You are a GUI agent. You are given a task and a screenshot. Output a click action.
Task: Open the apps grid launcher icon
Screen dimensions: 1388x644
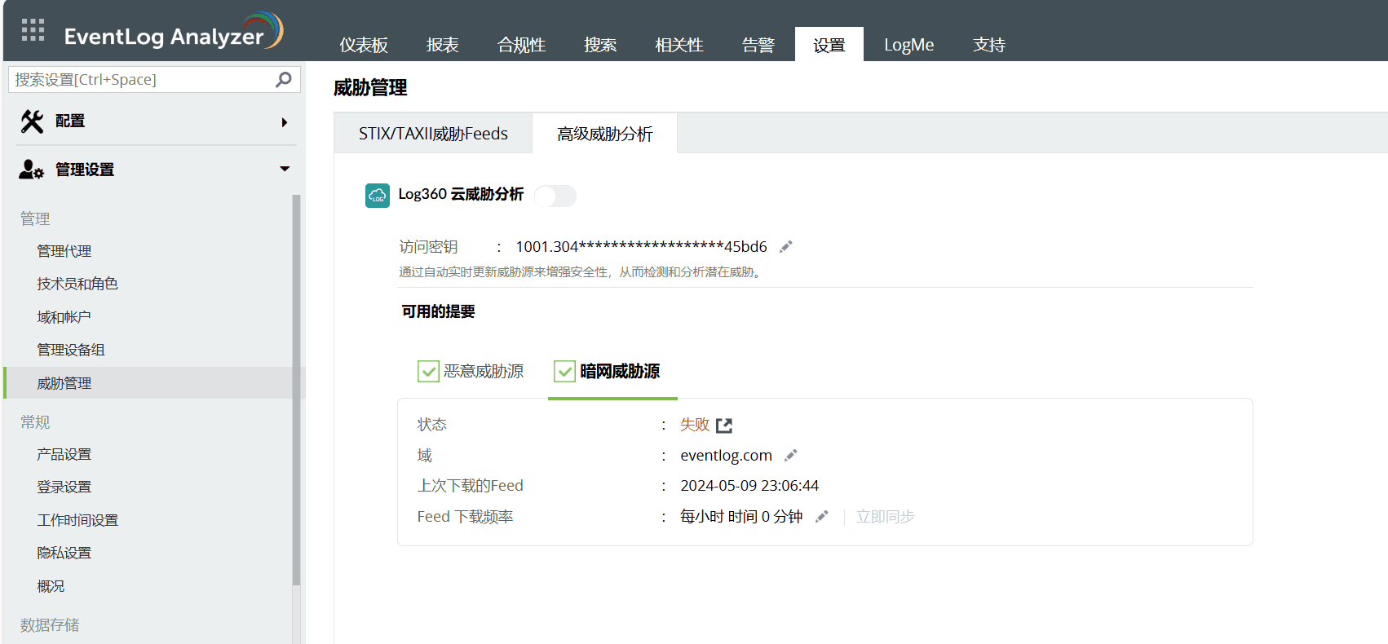pyautogui.click(x=33, y=30)
